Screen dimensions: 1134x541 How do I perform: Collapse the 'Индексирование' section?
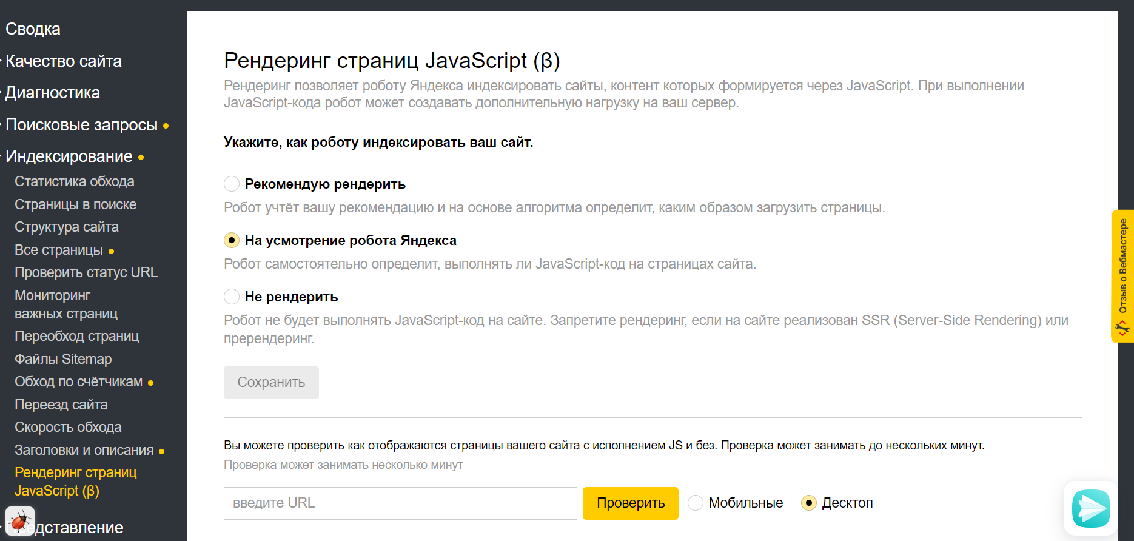69,156
